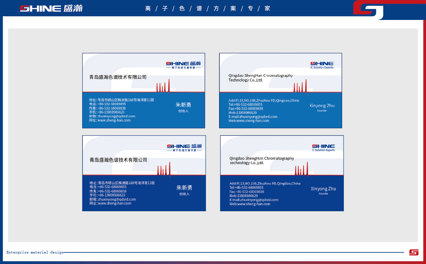Image resolution: width=426 pixels, height=264 pixels.
Task: Select the header tagline 离子色谱方案专家
Action: (x=208, y=8)
